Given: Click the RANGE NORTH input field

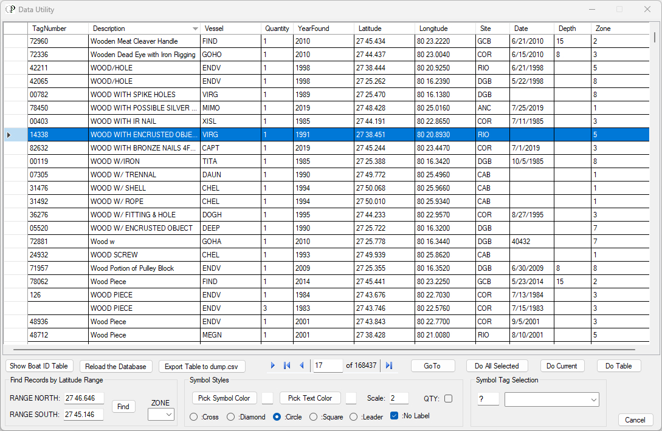Looking at the screenshot, I should pos(84,398).
